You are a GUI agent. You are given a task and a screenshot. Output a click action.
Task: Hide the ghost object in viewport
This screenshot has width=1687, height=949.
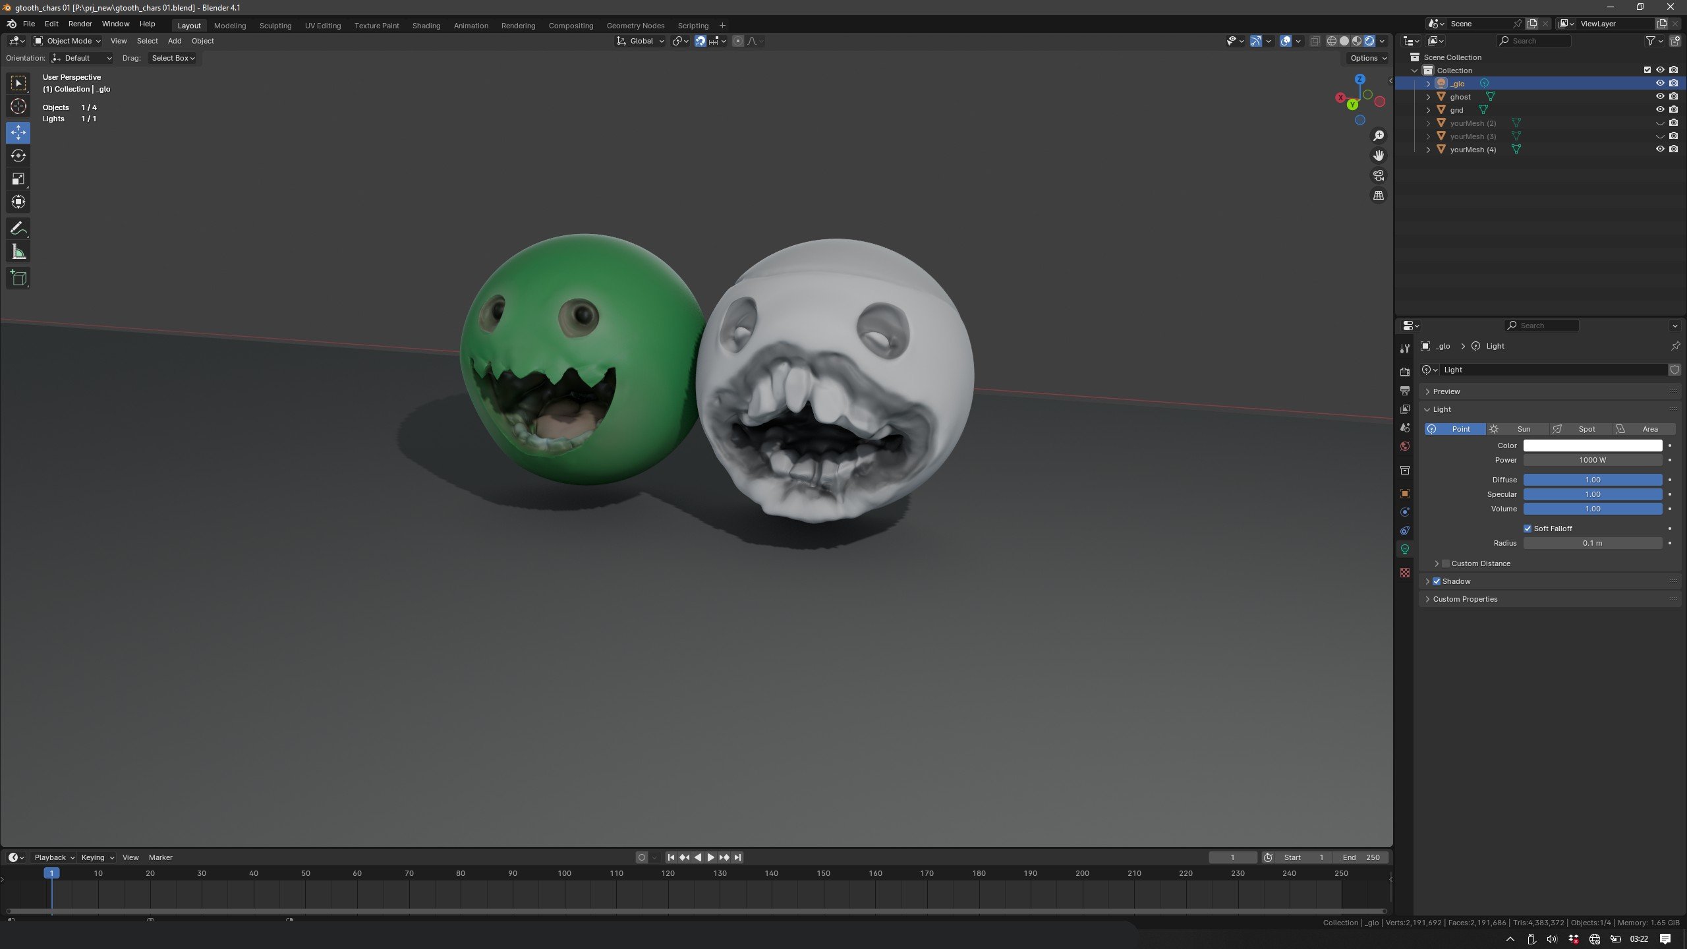pos(1660,96)
